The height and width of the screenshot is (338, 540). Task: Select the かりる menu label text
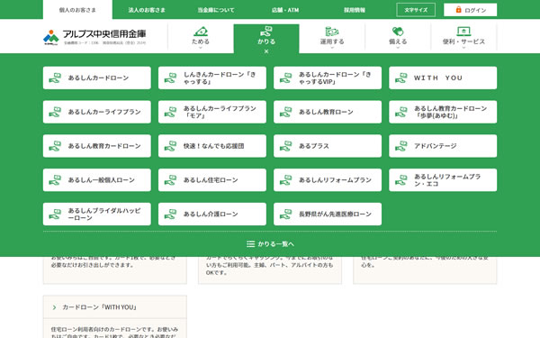pyautogui.click(x=266, y=41)
